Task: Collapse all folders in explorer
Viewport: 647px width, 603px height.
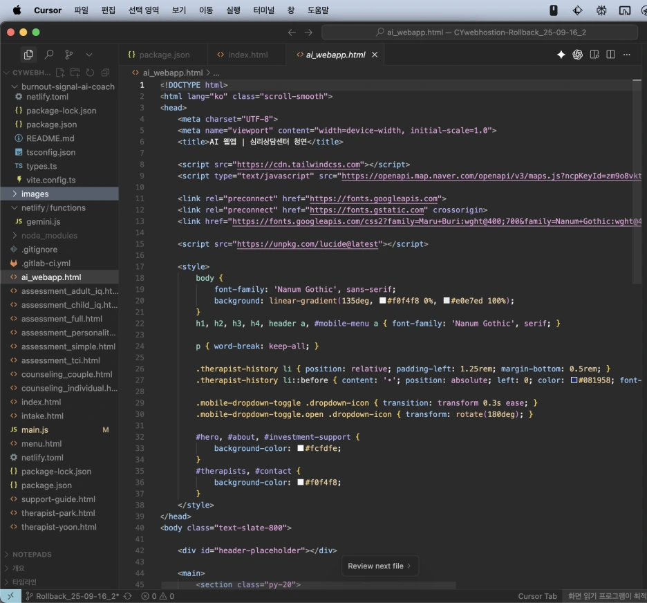Action: tap(105, 73)
